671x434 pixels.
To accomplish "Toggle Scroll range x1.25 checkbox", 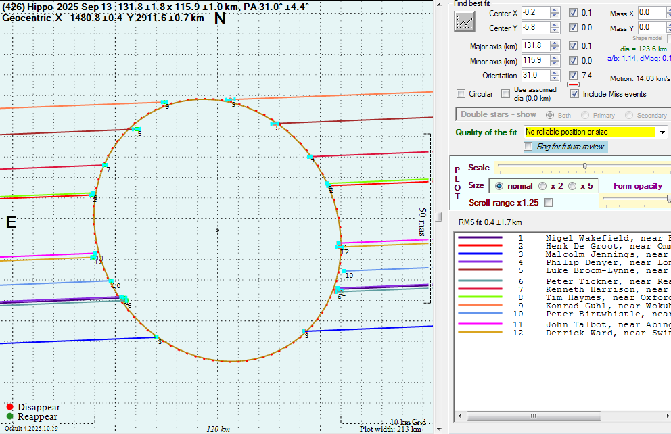I will [548, 202].
